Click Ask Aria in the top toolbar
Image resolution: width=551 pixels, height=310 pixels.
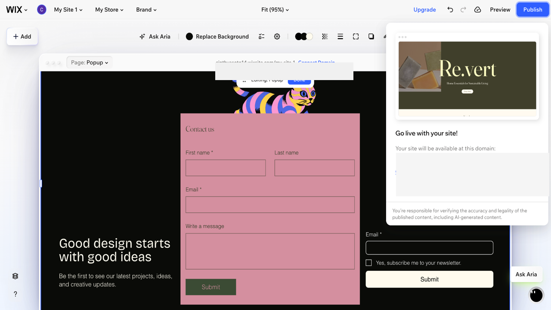(155, 37)
